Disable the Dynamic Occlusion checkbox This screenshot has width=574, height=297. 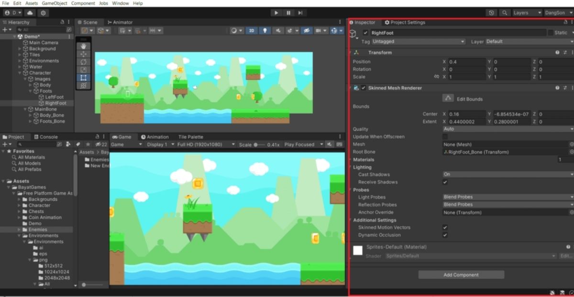pyautogui.click(x=445, y=235)
